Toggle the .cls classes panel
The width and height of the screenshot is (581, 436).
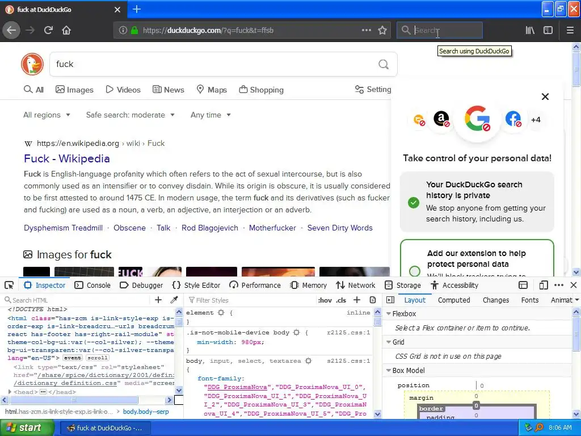tap(341, 300)
